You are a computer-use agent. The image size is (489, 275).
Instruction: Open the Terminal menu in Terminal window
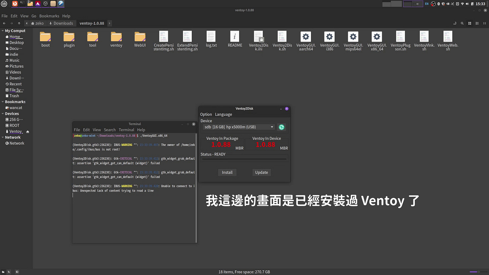coord(126,130)
